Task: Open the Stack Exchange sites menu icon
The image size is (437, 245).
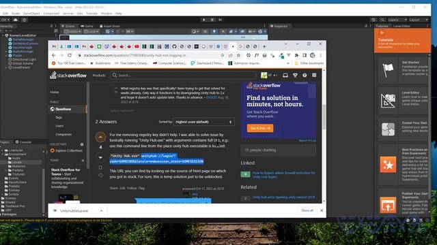Action: (x=314, y=75)
